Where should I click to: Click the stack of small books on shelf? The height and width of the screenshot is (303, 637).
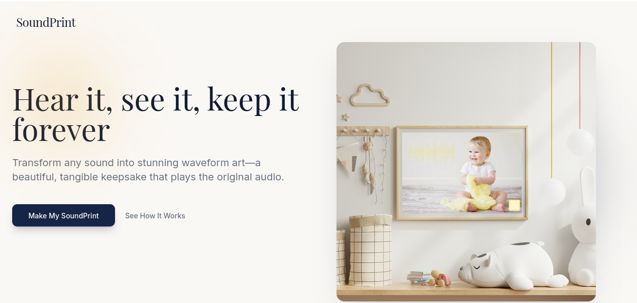point(418,278)
